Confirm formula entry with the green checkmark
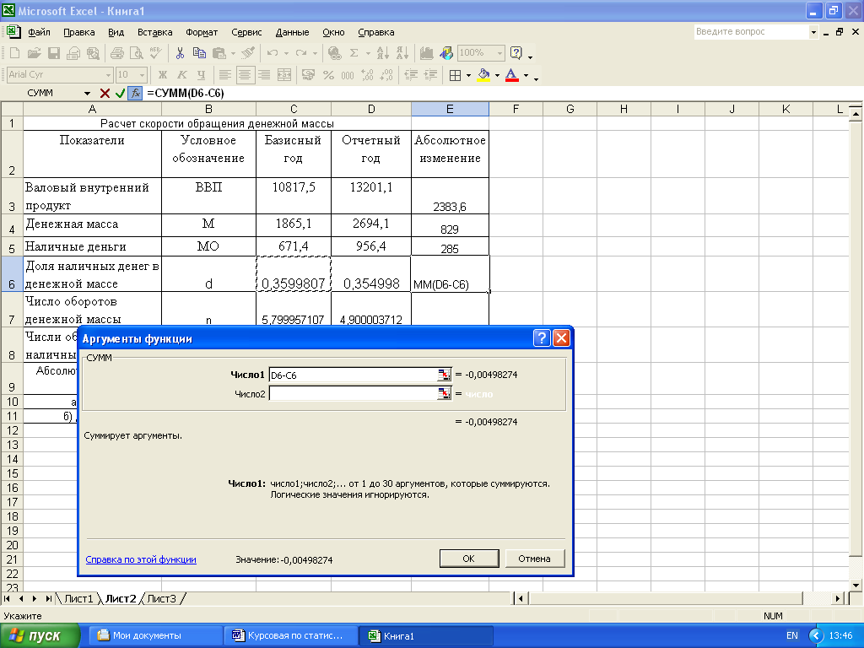The width and height of the screenshot is (864, 648). (x=120, y=93)
